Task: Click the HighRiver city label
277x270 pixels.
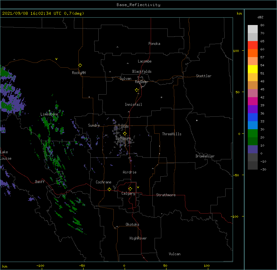Action: coord(138,238)
